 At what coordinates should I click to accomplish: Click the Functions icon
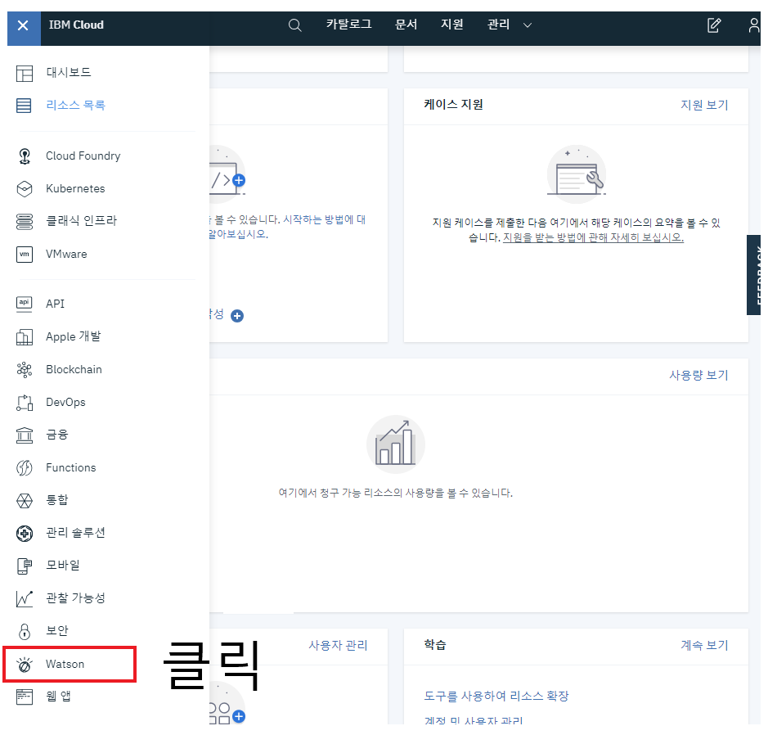(25, 468)
